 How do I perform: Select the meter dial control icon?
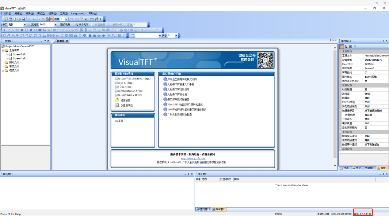pos(68,30)
